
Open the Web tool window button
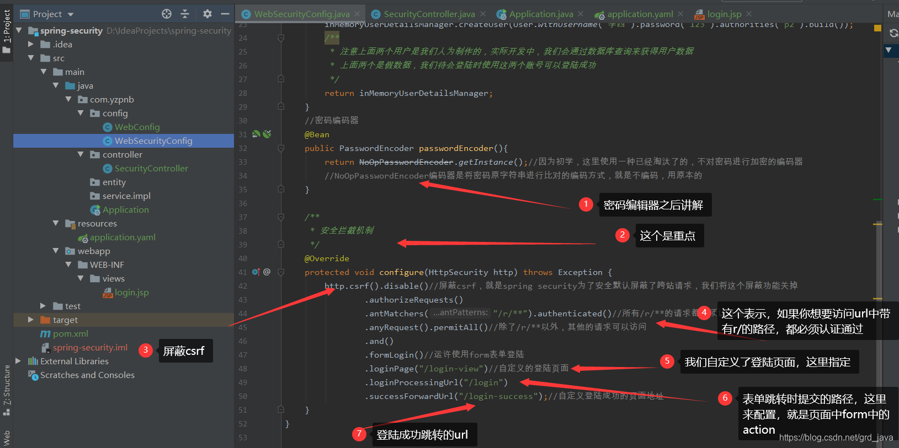click(x=7, y=438)
